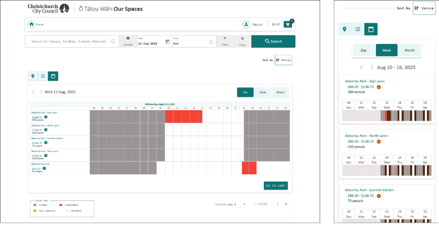Open the Items per page dropdown
This screenshot has width=439, height=246.
(x=244, y=204)
